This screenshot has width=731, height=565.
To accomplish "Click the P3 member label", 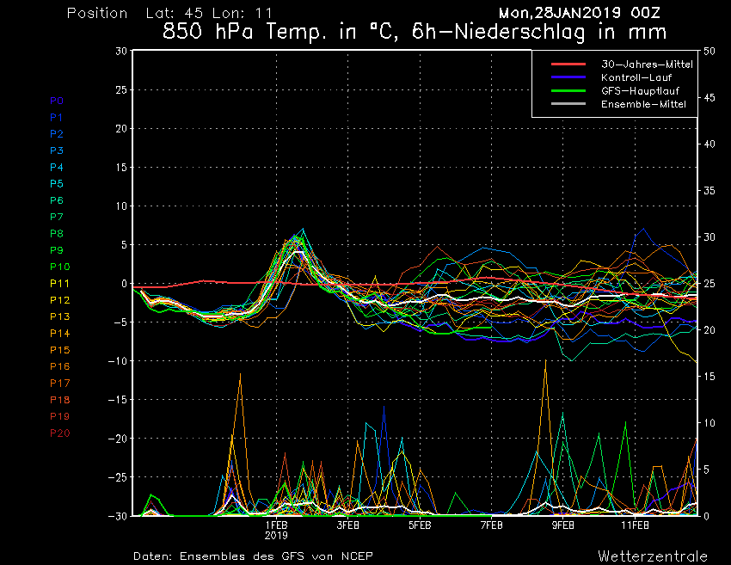I will [x=57, y=150].
